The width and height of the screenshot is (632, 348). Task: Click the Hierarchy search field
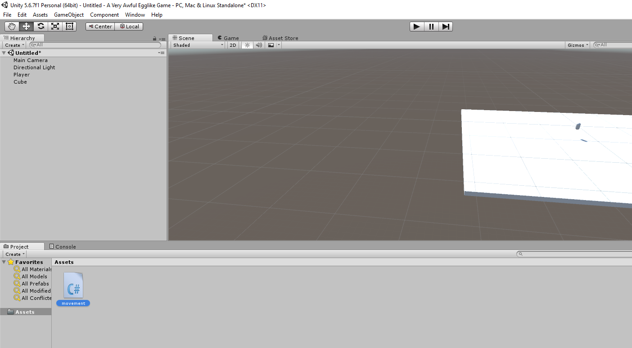95,45
